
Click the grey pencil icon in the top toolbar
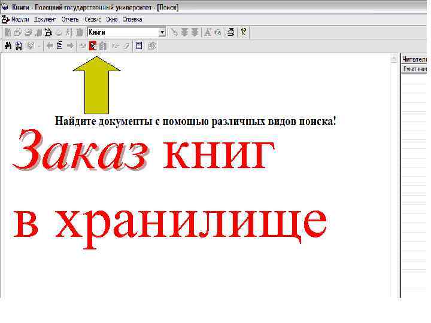click(x=174, y=32)
